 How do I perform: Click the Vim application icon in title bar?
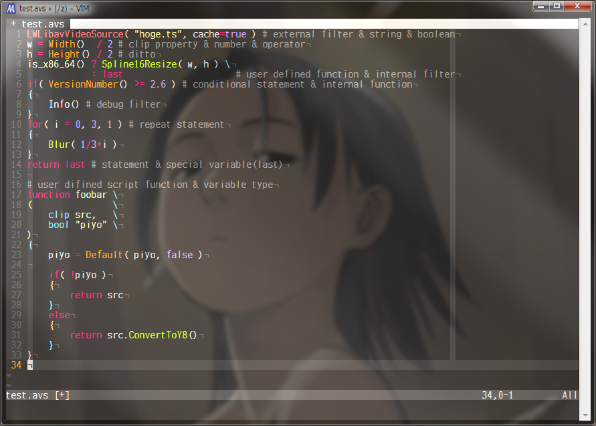pyautogui.click(x=11, y=9)
